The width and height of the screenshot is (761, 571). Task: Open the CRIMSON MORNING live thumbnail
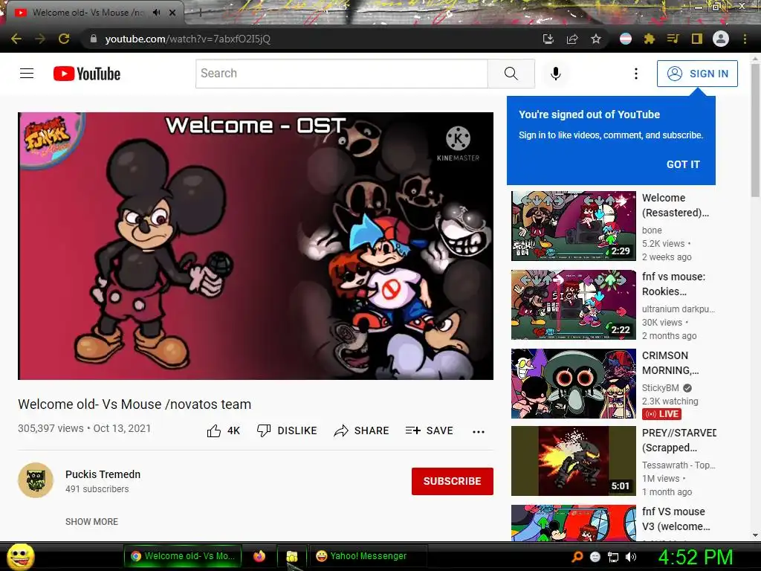coord(574,384)
